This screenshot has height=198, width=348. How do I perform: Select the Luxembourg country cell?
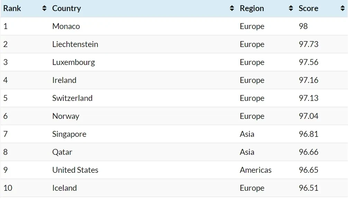[73, 62]
